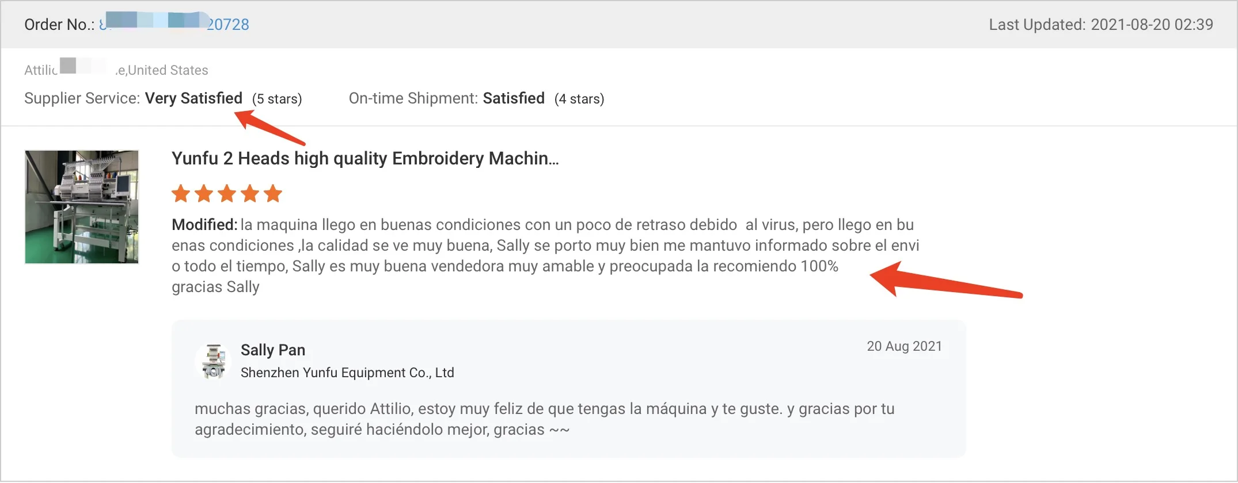Click the seller's Spanish reply message

pos(544,419)
